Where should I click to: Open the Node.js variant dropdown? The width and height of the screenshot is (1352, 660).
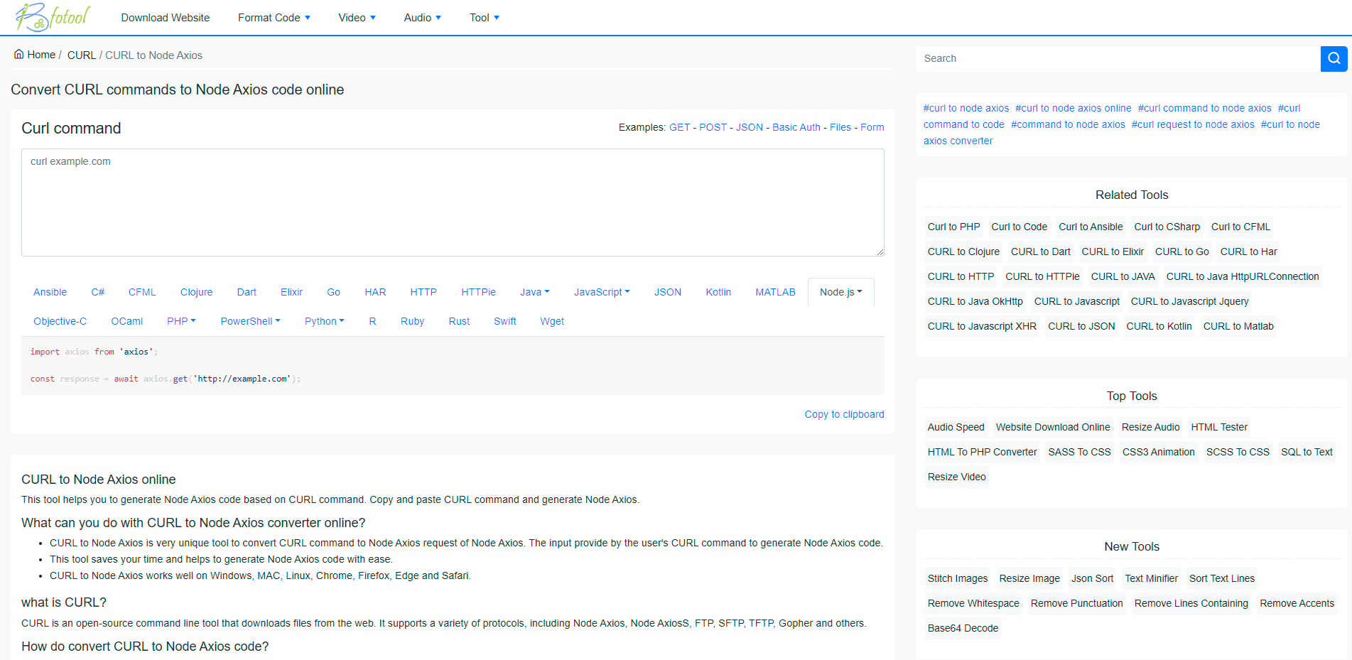pyautogui.click(x=840, y=291)
